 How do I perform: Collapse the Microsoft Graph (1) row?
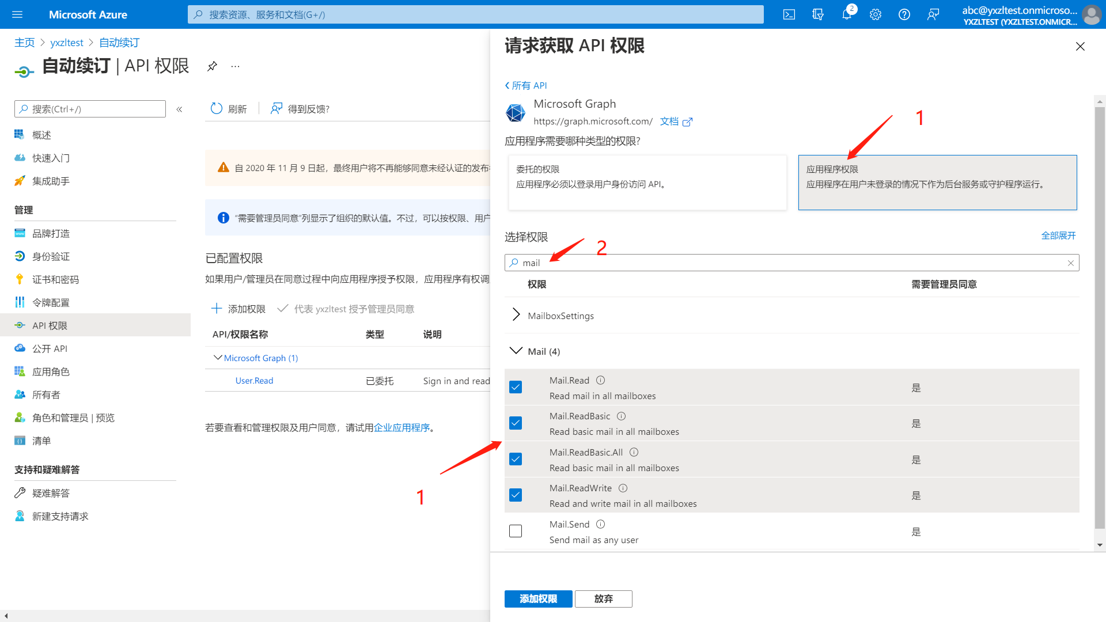pyautogui.click(x=218, y=358)
